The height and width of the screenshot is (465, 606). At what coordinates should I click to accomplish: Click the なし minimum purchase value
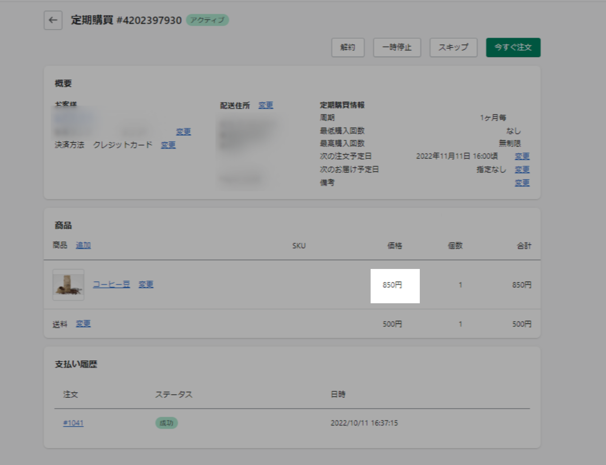pyautogui.click(x=513, y=131)
